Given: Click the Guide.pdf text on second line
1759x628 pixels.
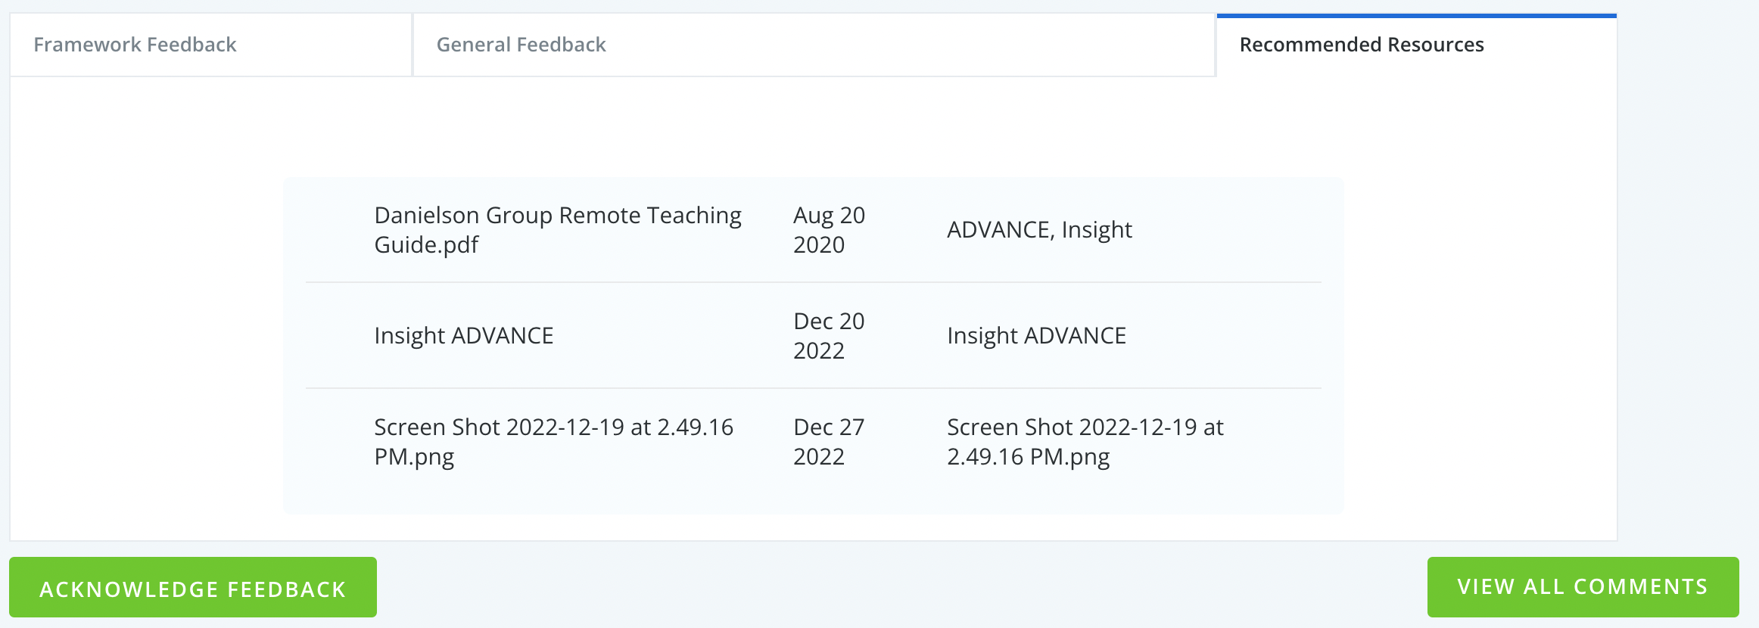Looking at the screenshot, I should (426, 245).
